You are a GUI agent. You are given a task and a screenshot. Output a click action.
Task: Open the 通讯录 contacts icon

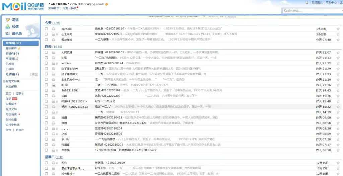(8, 34)
